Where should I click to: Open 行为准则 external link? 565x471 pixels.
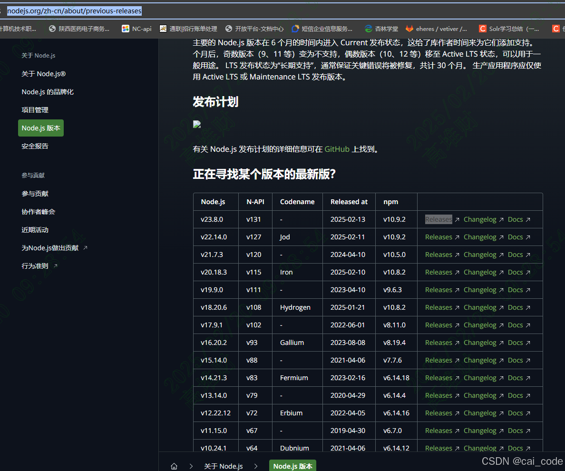(x=39, y=265)
